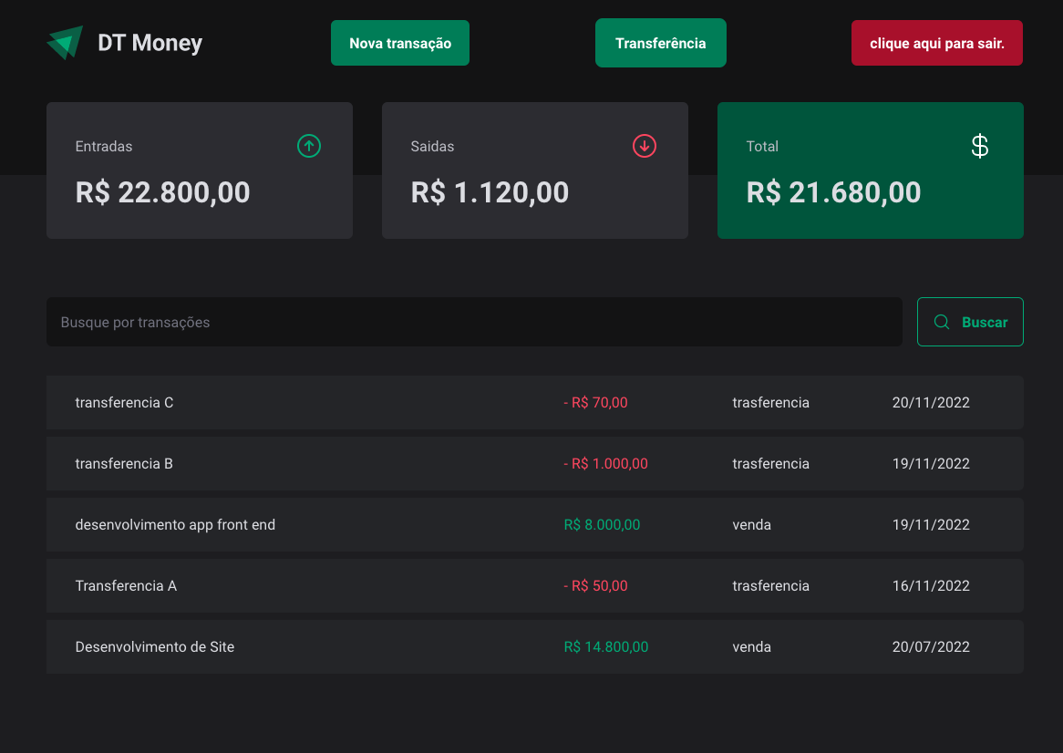This screenshot has height=753, width=1063.
Task: Click the dollar sign icon on Total card
Action: 979,145
